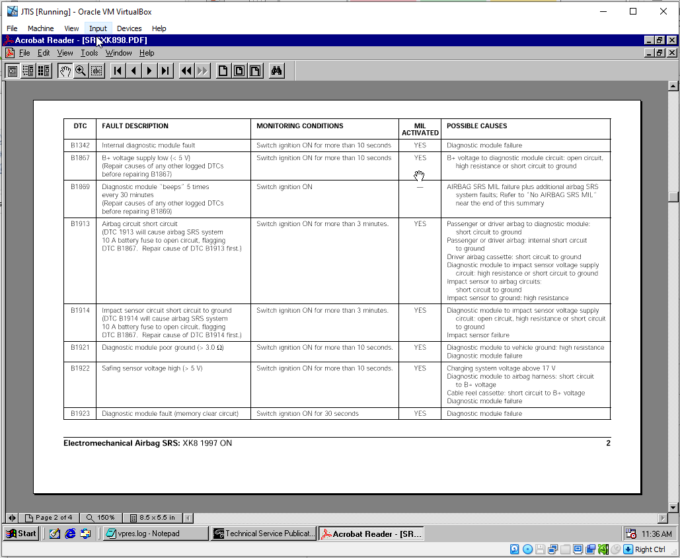Set page to Fit Width view
The height and width of the screenshot is (558, 680).
point(255,71)
